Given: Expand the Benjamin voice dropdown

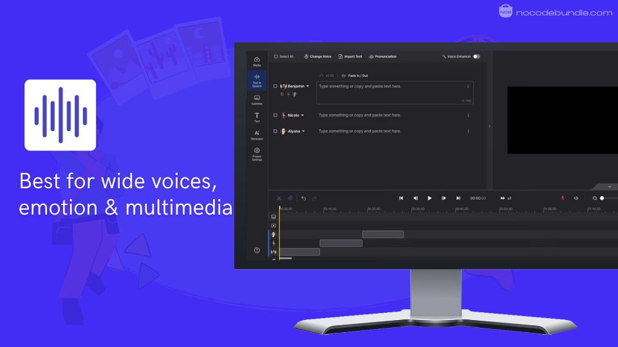Looking at the screenshot, I should click(308, 86).
